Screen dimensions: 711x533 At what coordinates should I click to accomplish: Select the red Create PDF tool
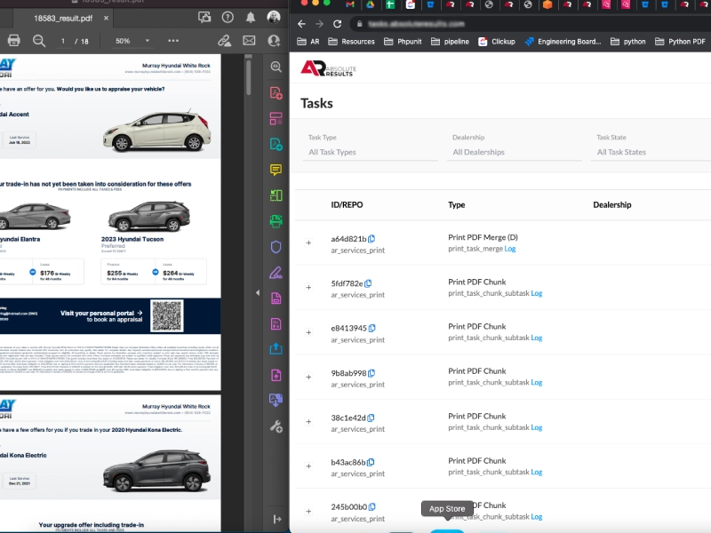pyautogui.click(x=276, y=93)
